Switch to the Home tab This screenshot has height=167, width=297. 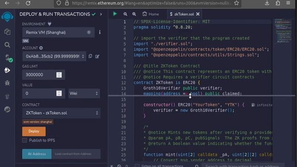click(151, 14)
